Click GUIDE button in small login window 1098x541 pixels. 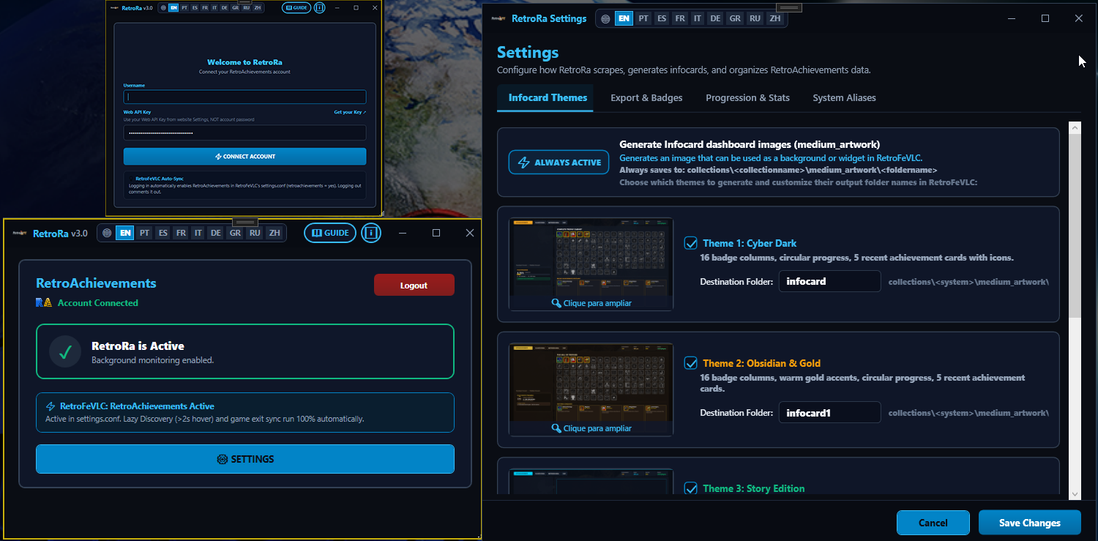pos(296,7)
